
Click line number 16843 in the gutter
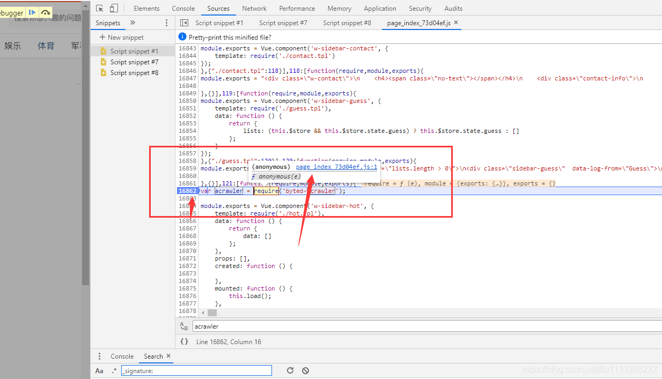pyautogui.click(x=187, y=48)
